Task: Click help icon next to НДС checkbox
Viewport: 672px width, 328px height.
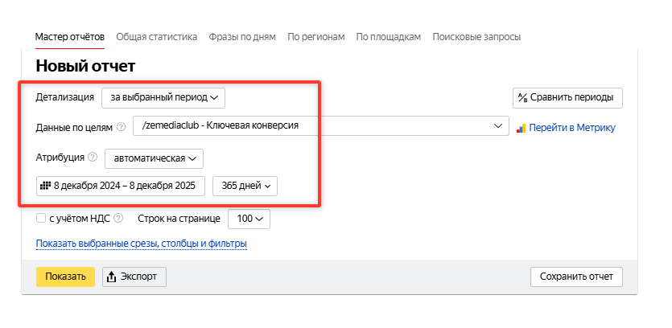Action: pyautogui.click(x=119, y=218)
